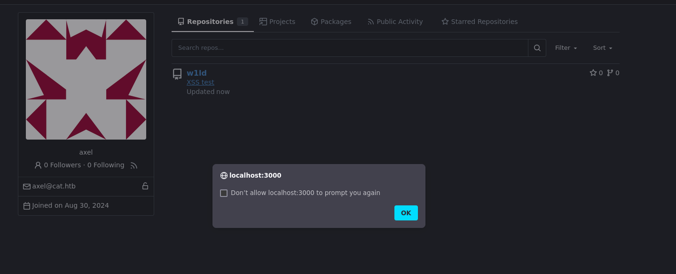Click the RSS feed icon beside Following
Screen dimensions: 676x274
point(134,165)
